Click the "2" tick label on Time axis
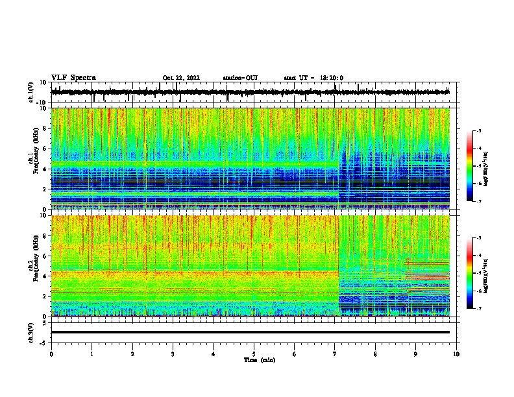The image size is (514, 397). pos(132,354)
